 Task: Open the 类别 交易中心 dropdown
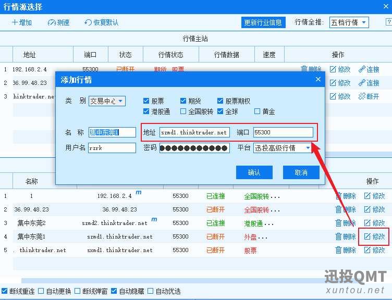point(107,101)
